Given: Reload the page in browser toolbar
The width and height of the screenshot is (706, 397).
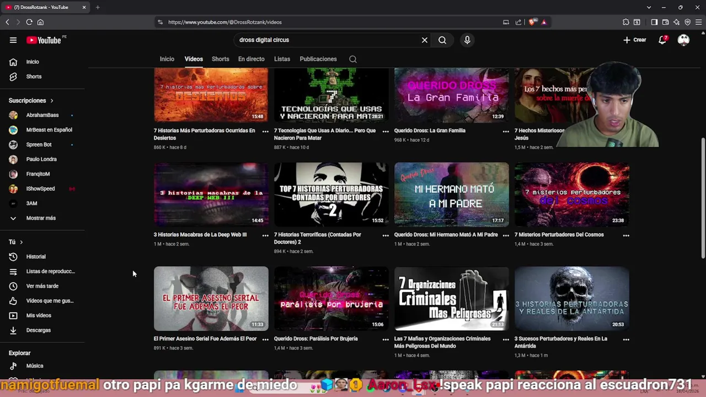Looking at the screenshot, I should coord(29,22).
